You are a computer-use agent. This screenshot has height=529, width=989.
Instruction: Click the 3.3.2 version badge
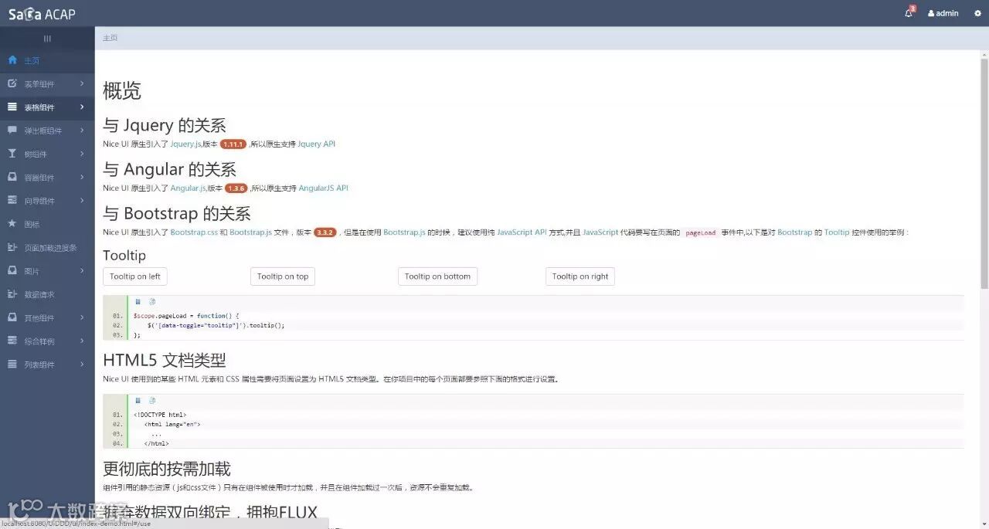pyautogui.click(x=325, y=232)
